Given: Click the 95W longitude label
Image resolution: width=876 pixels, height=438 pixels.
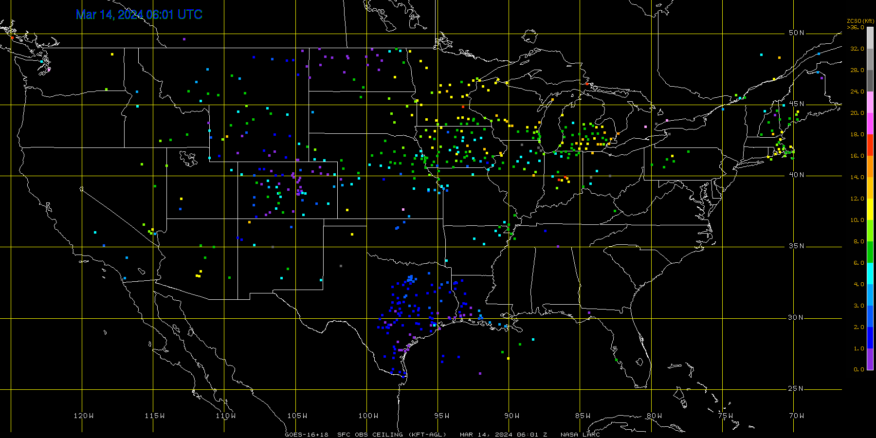Looking at the screenshot, I should pos(442,416).
